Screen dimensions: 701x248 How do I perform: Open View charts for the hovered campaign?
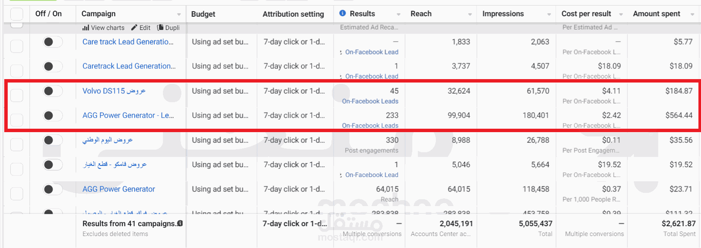point(103,27)
